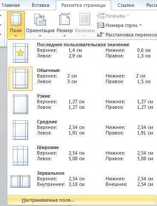157x206 pixels.
Task: Switch to the Вставка tab
Action: point(40,5)
